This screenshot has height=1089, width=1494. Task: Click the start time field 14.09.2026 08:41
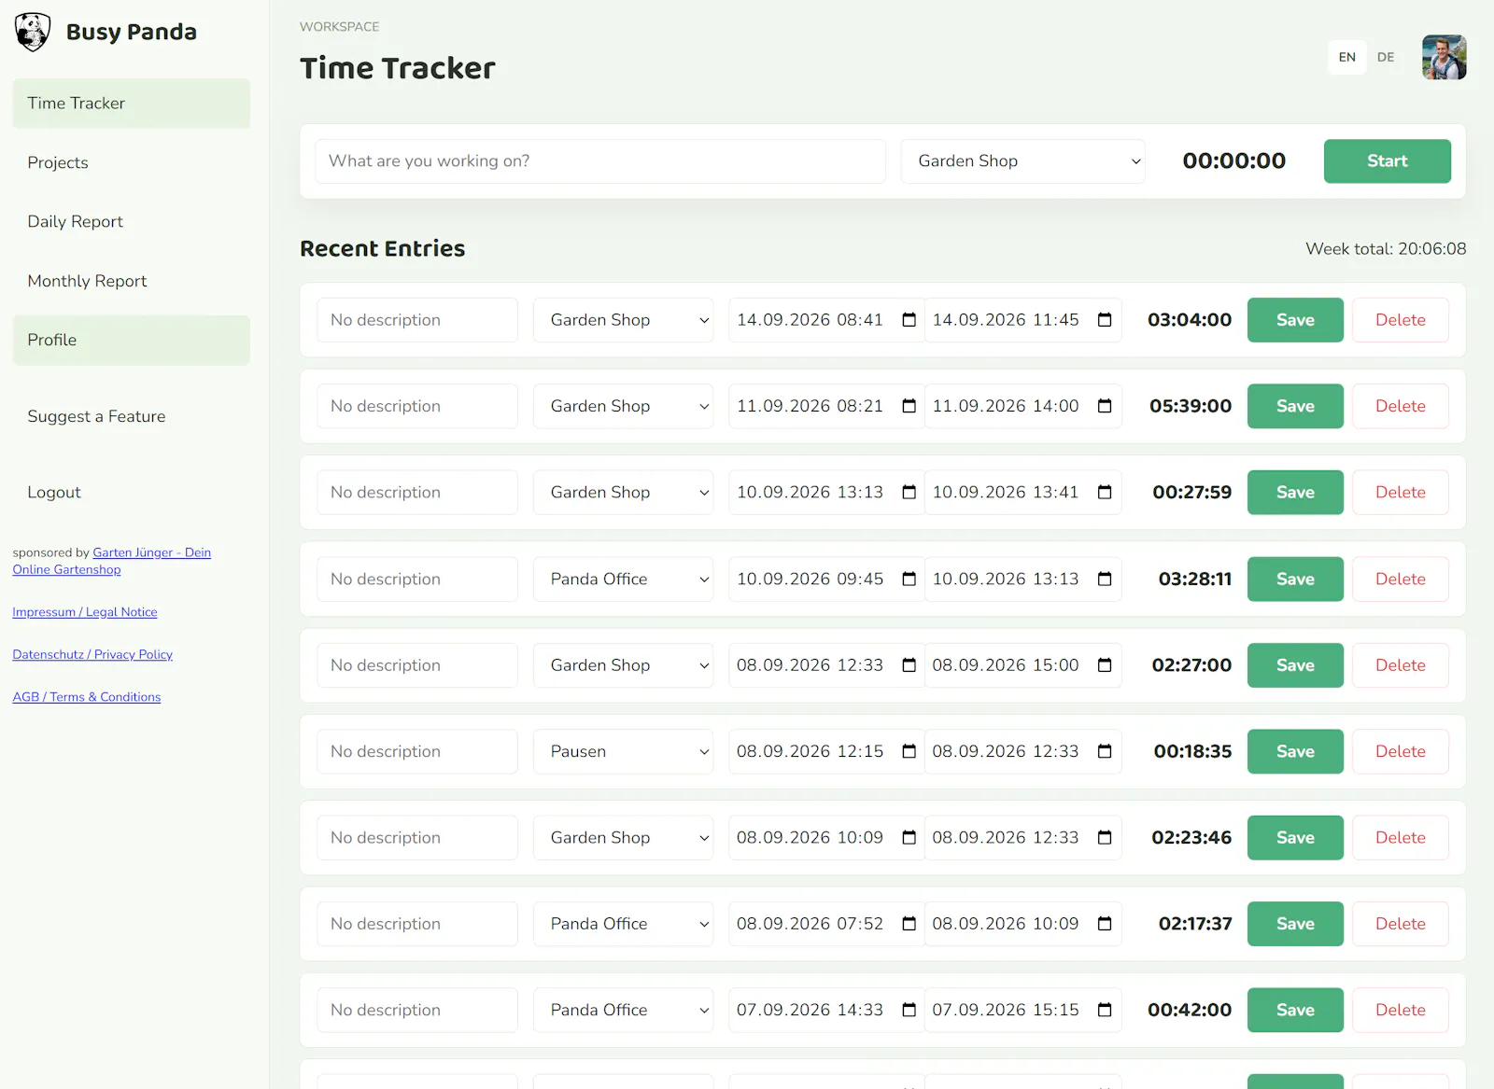click(x=826, y=320)
